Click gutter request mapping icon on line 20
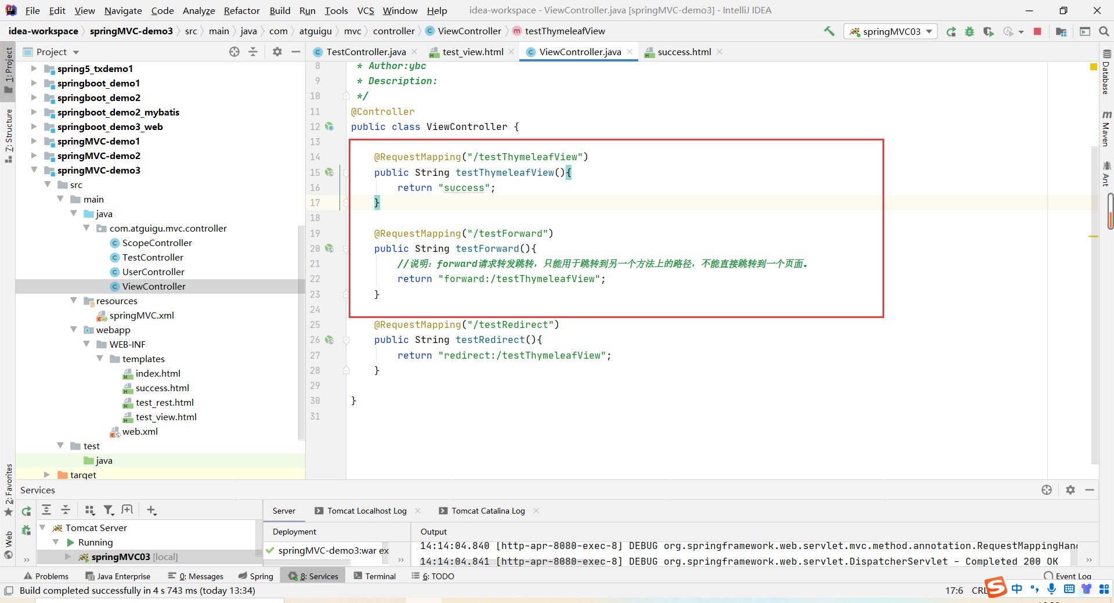Image resolution: width=1114 pixels, height=603 pixels. [330, 248]
